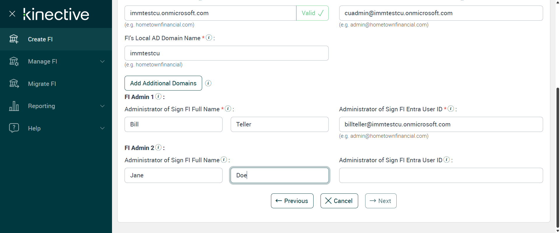
Task: Click the Reporting bar chart icon
Action: point(14,106)
